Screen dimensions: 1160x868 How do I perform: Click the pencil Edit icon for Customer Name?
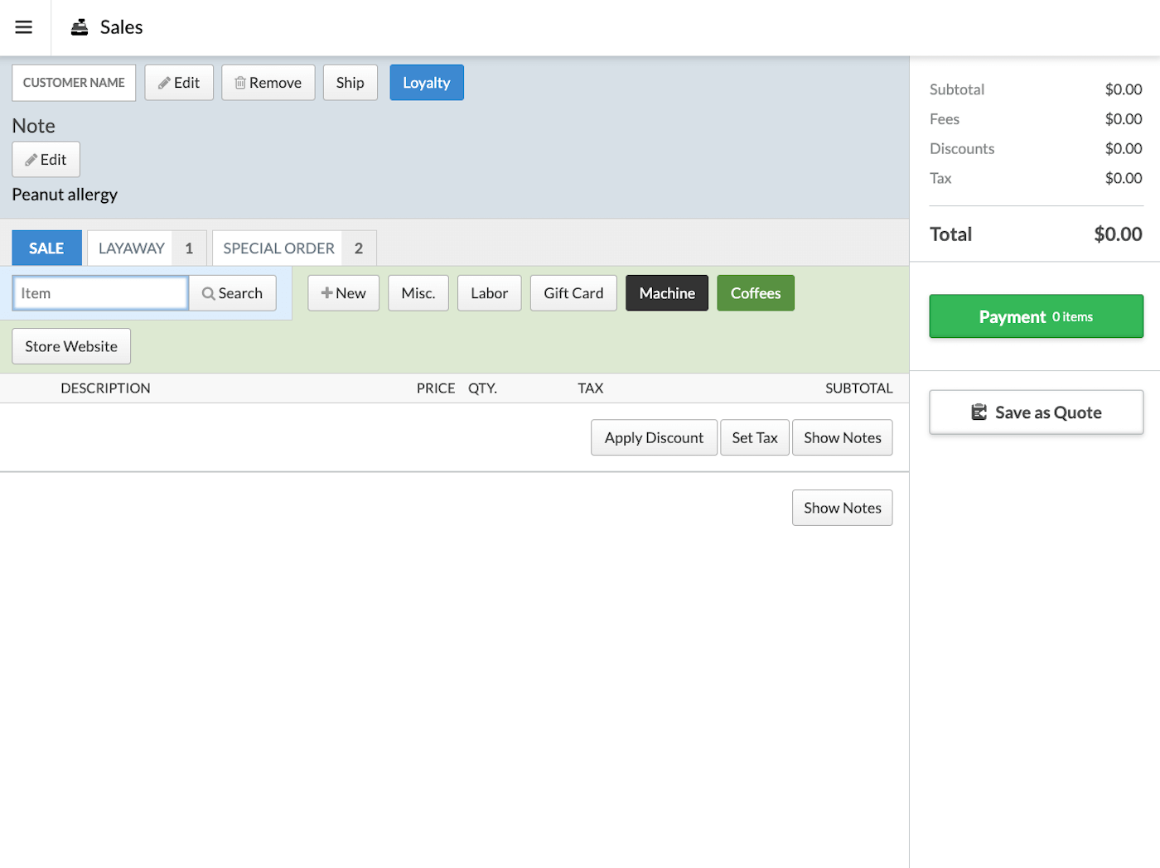point(165,82)
